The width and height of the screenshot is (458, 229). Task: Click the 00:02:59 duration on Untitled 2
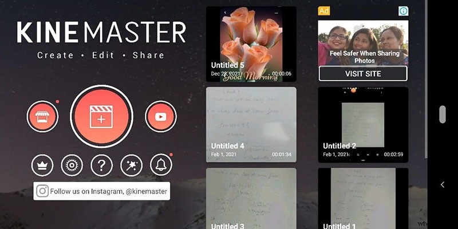393,154
